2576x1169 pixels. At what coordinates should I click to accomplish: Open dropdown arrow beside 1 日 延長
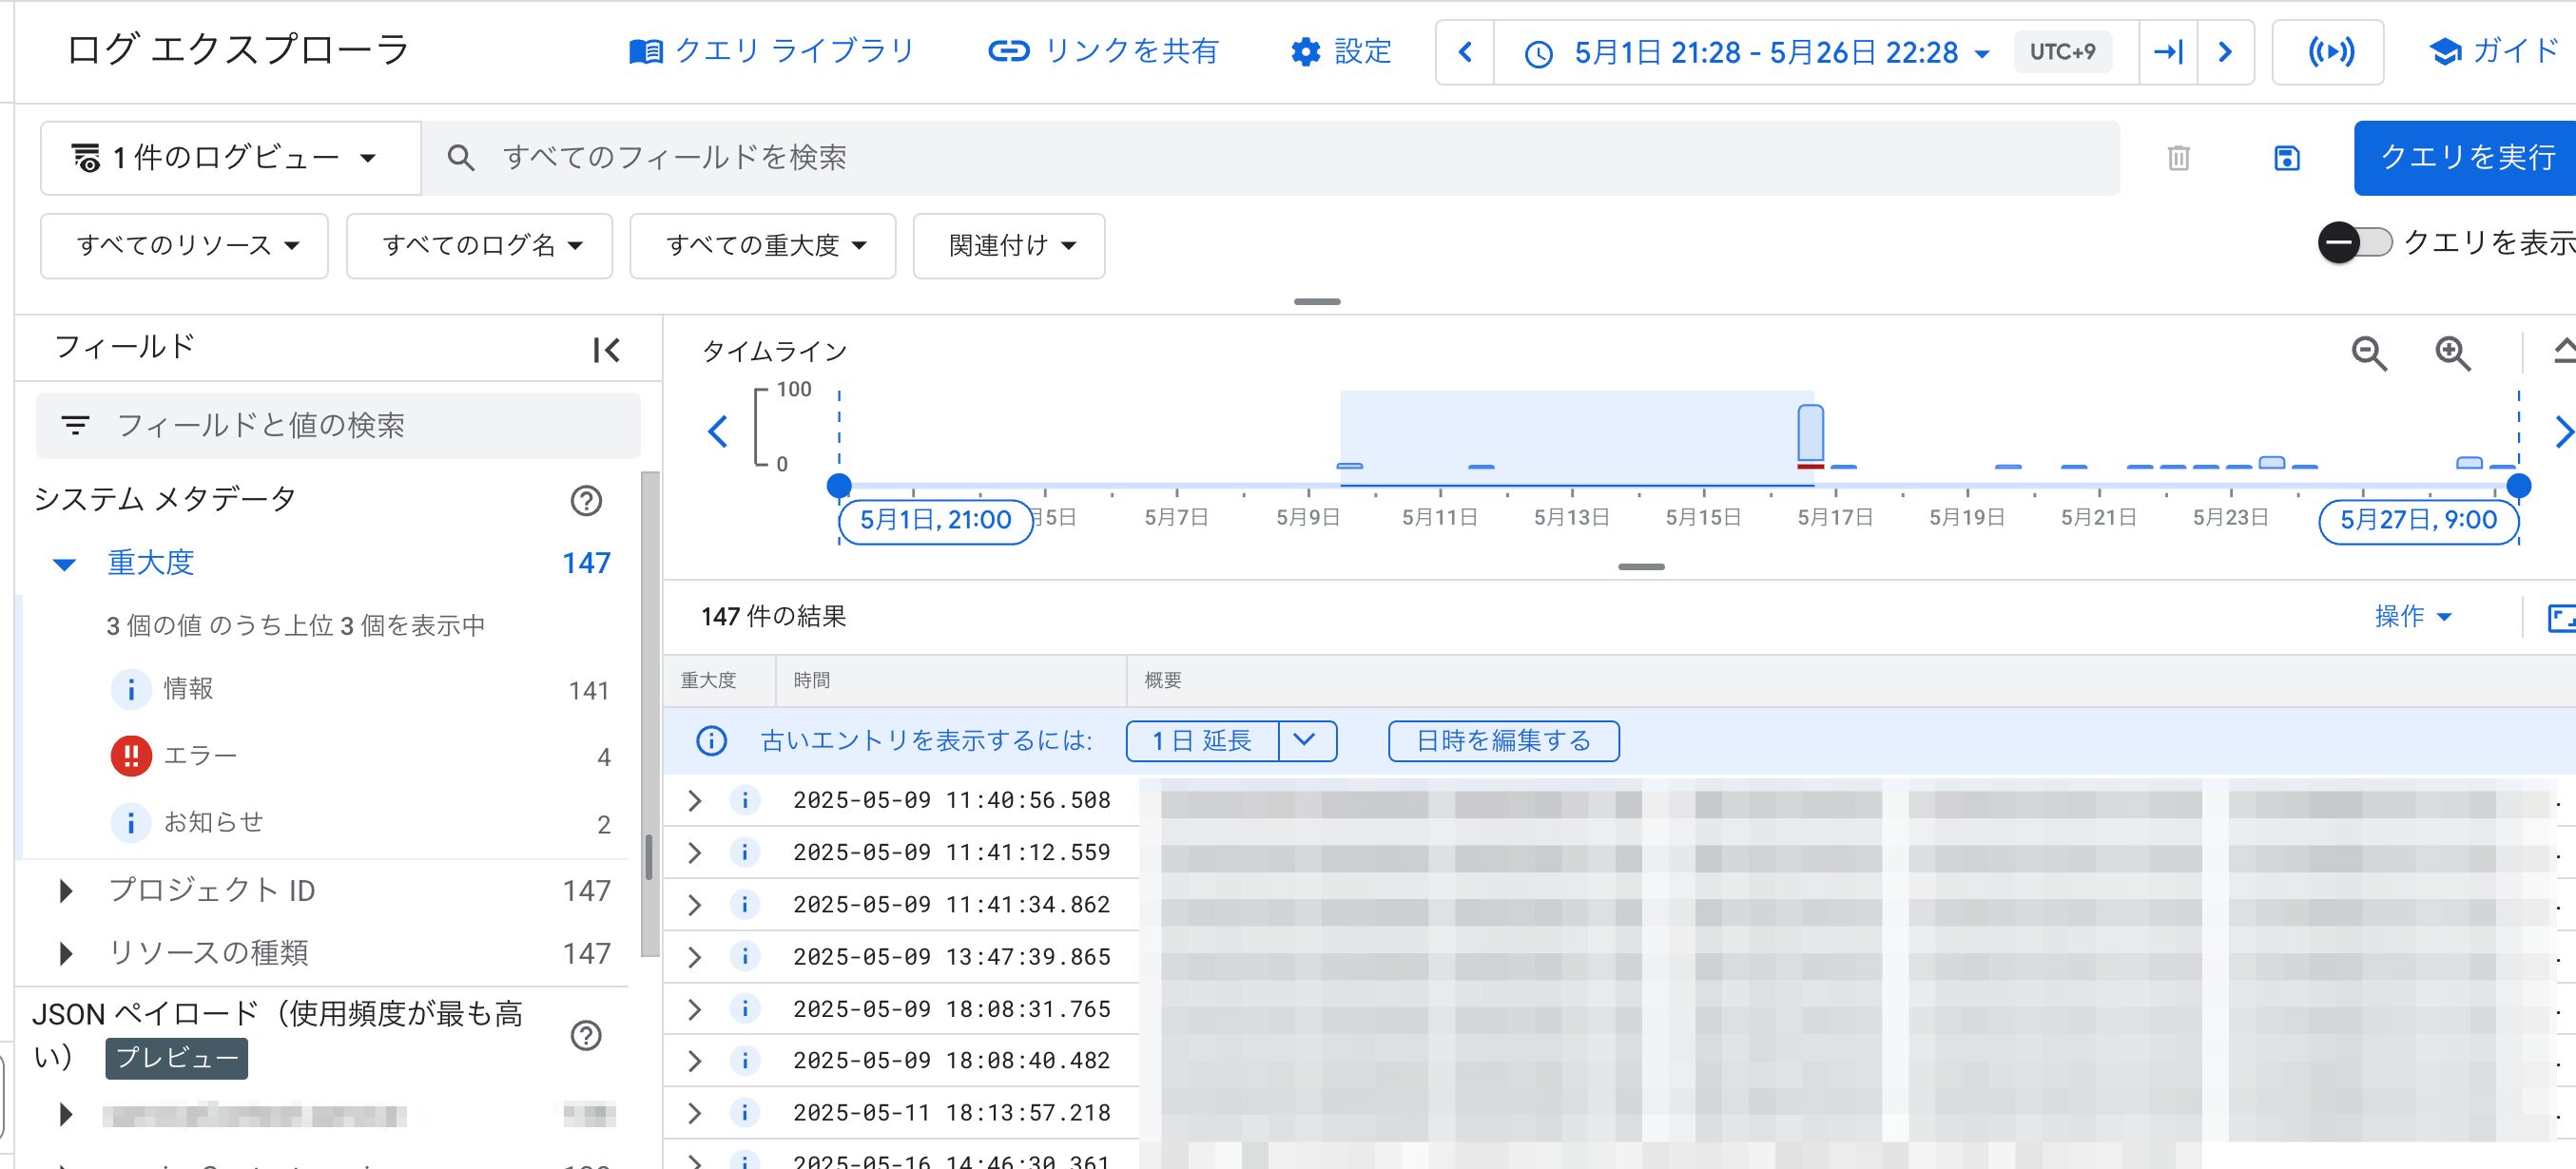[x=1306, y=741]
